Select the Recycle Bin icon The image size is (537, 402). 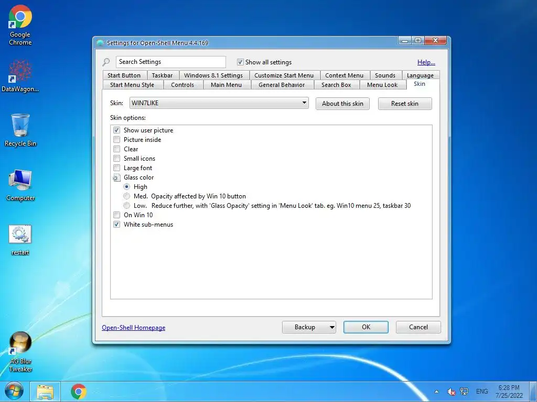tap(20, 130)
